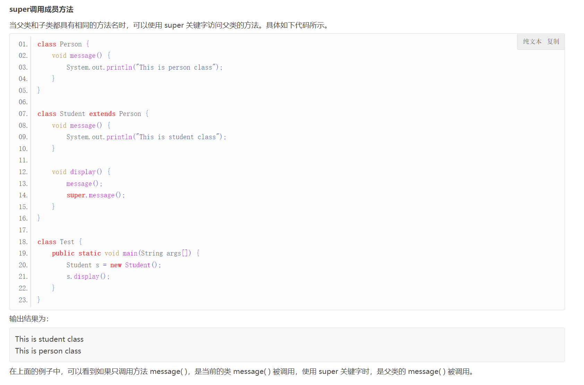Image resolution: width=584 pixels, height=385 pixels.
Task: Click "Student s = new Student();" line
Action: coord(113,265)
